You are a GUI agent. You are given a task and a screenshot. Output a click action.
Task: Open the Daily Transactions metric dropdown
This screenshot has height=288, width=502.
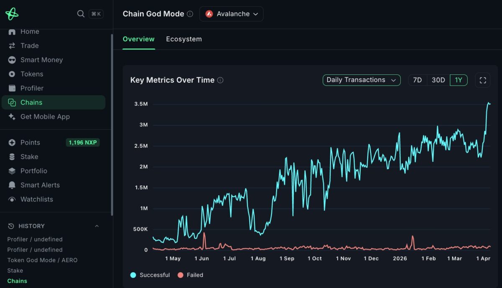point(361,80)
